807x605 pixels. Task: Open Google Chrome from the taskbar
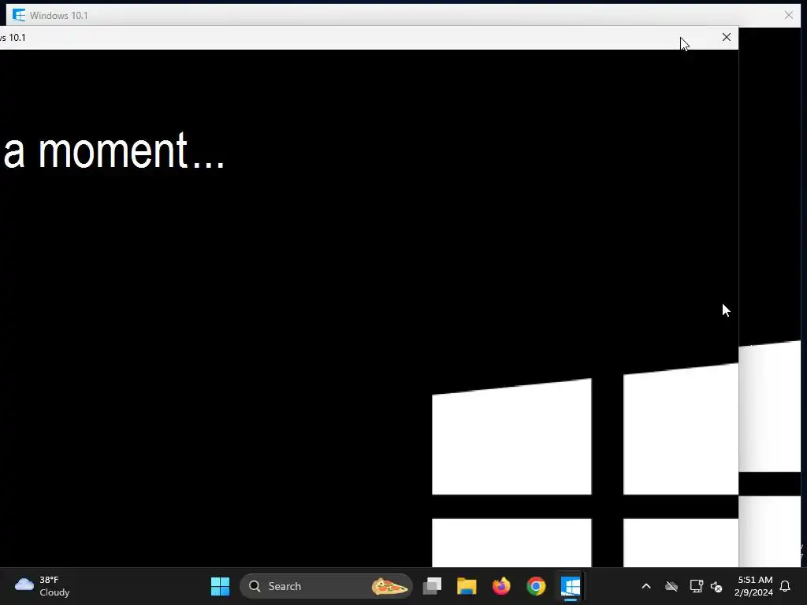(536, 586)
